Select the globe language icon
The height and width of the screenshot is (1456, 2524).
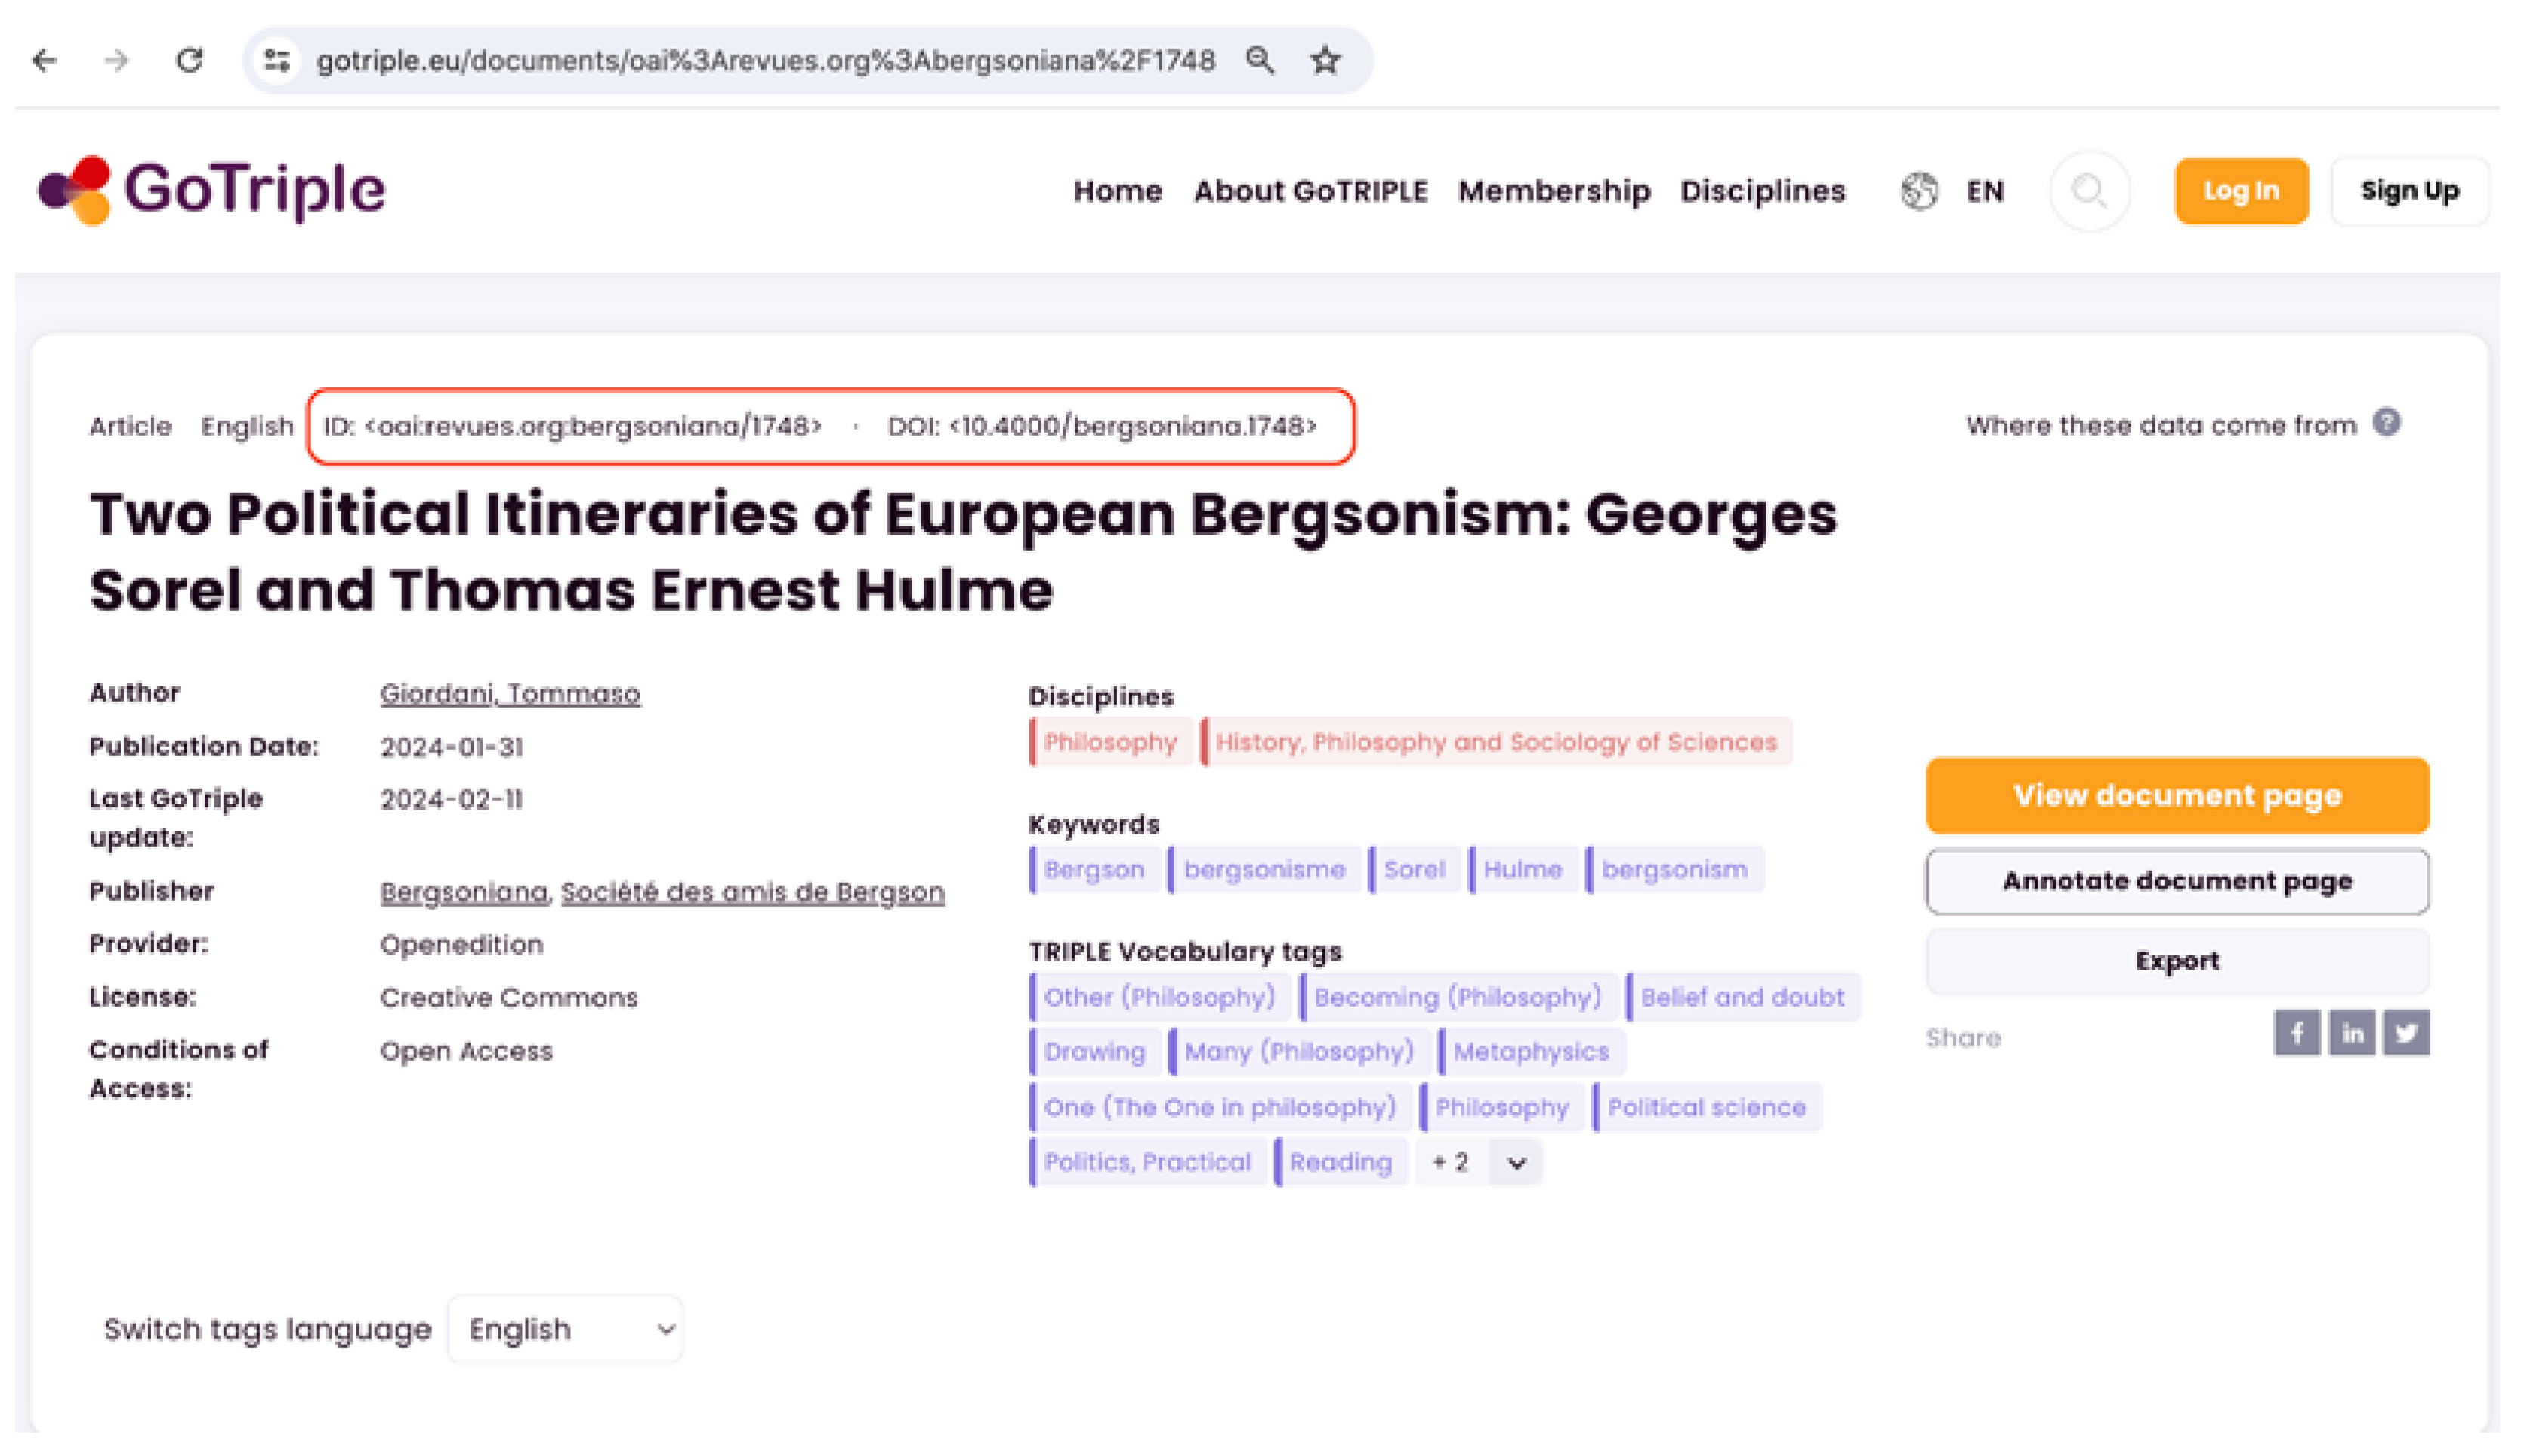click(x=1919, y=191)
